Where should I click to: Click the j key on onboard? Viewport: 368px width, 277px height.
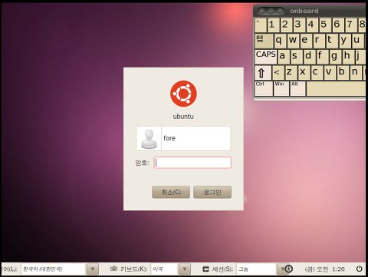(x=360, y=57)
